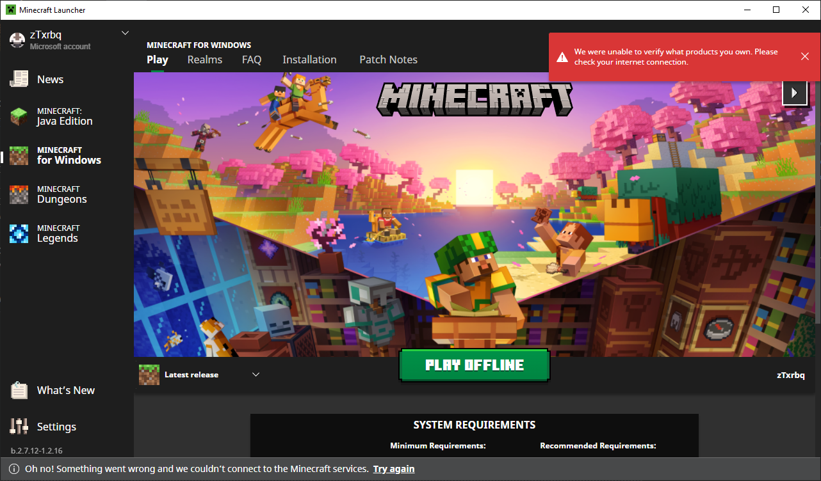
Task: Open Minecraft Legends from the sidebar icon
Action: (19, 233)
